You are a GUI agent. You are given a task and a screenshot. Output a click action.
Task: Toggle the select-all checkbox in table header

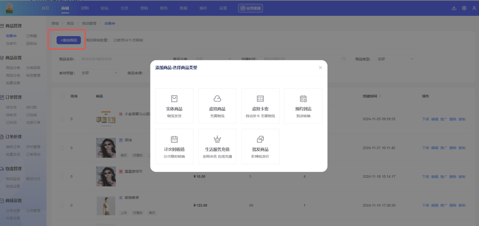(x=62, y=96)
